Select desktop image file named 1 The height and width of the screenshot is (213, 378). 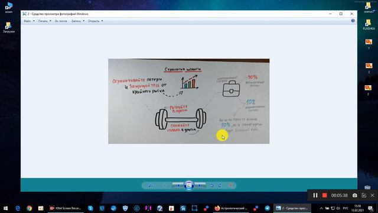[369, 44]
